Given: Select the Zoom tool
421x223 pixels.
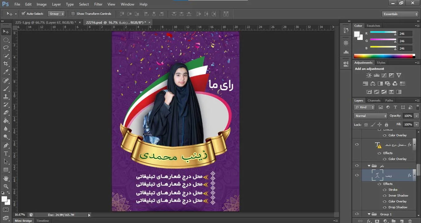Looking at the screenshot, I should tap(6, 186).
